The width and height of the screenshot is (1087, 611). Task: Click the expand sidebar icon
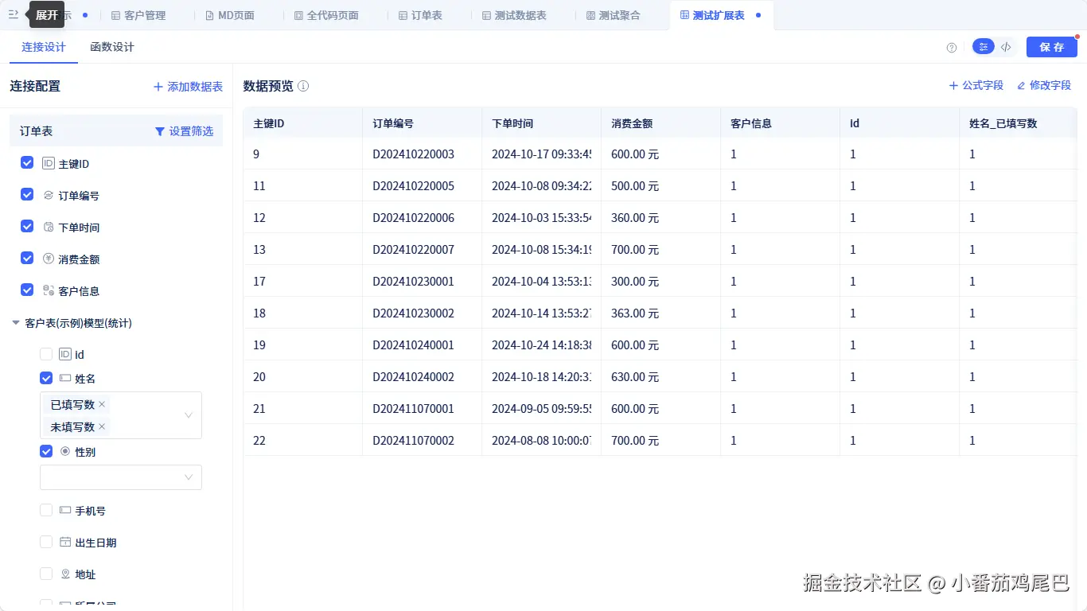point(14,14)
